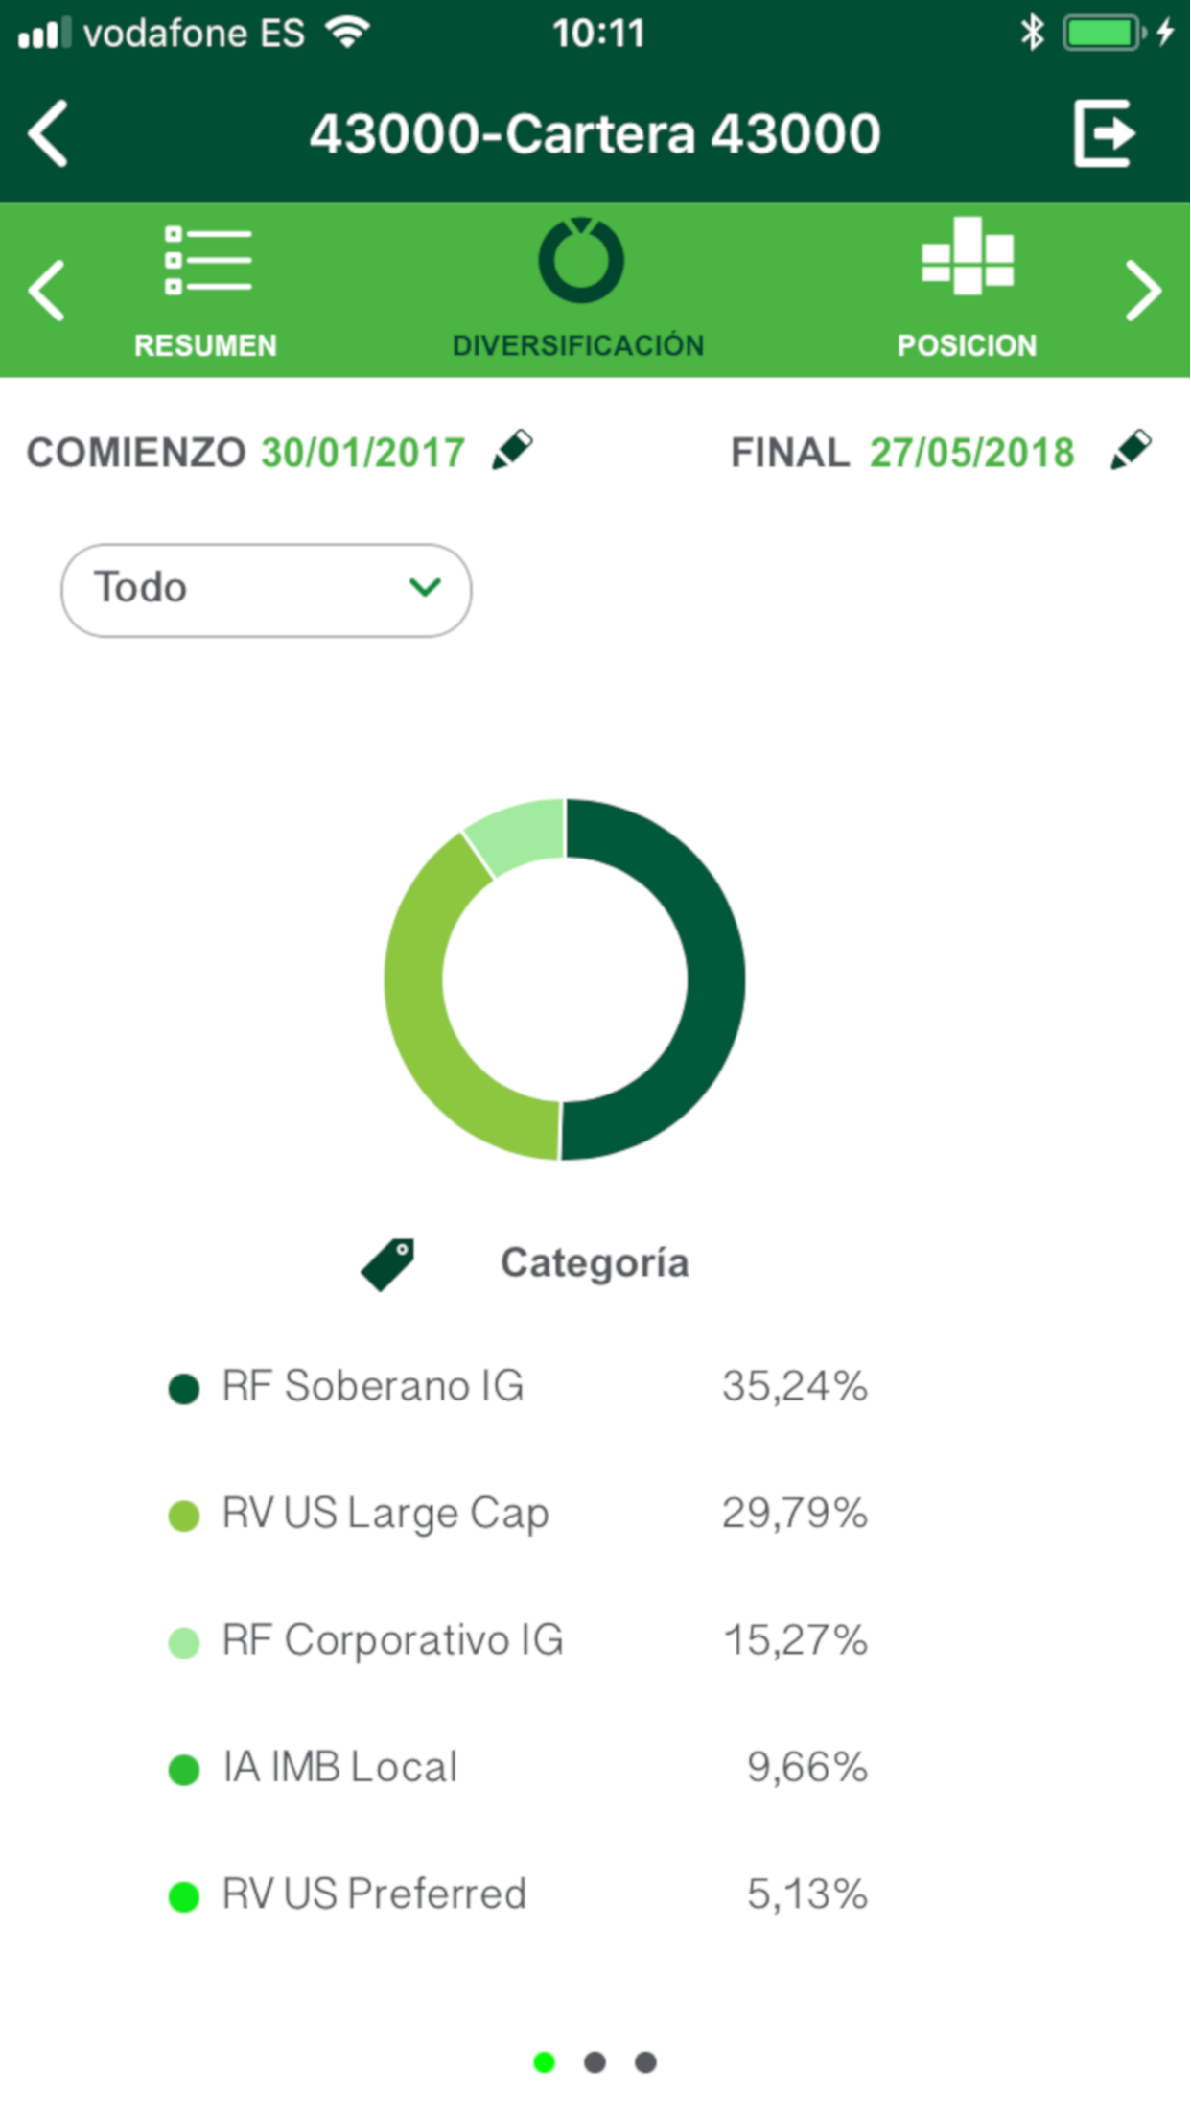
Task: Tap the back arrow in header
Action: click(49, 133)
